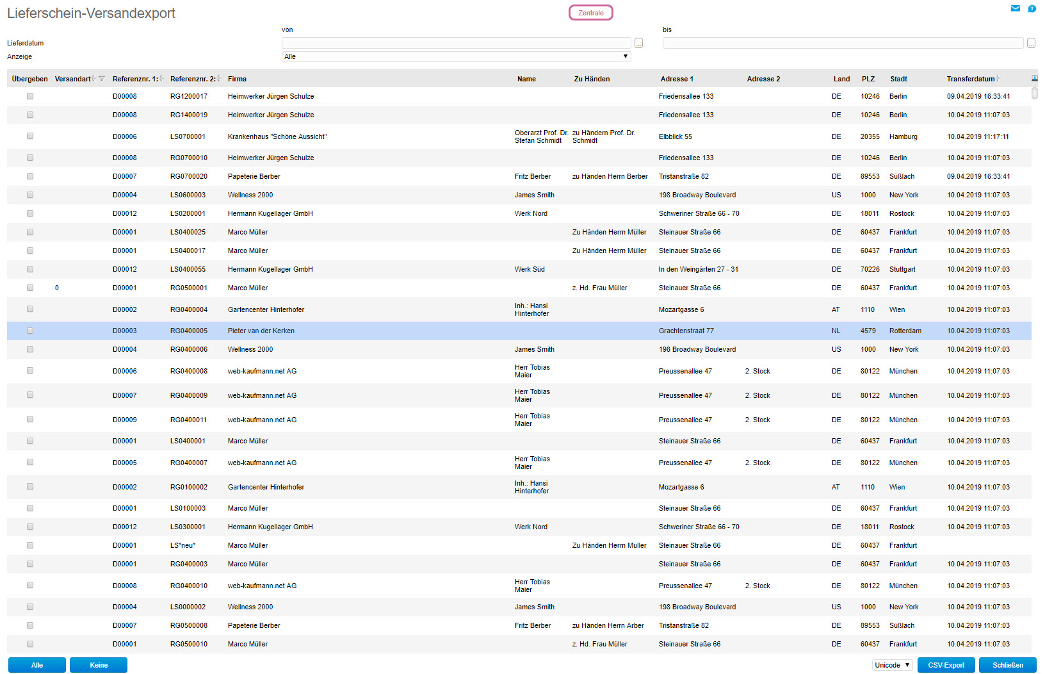Click the sort icon next to Transferdatum

pos(998,79)
